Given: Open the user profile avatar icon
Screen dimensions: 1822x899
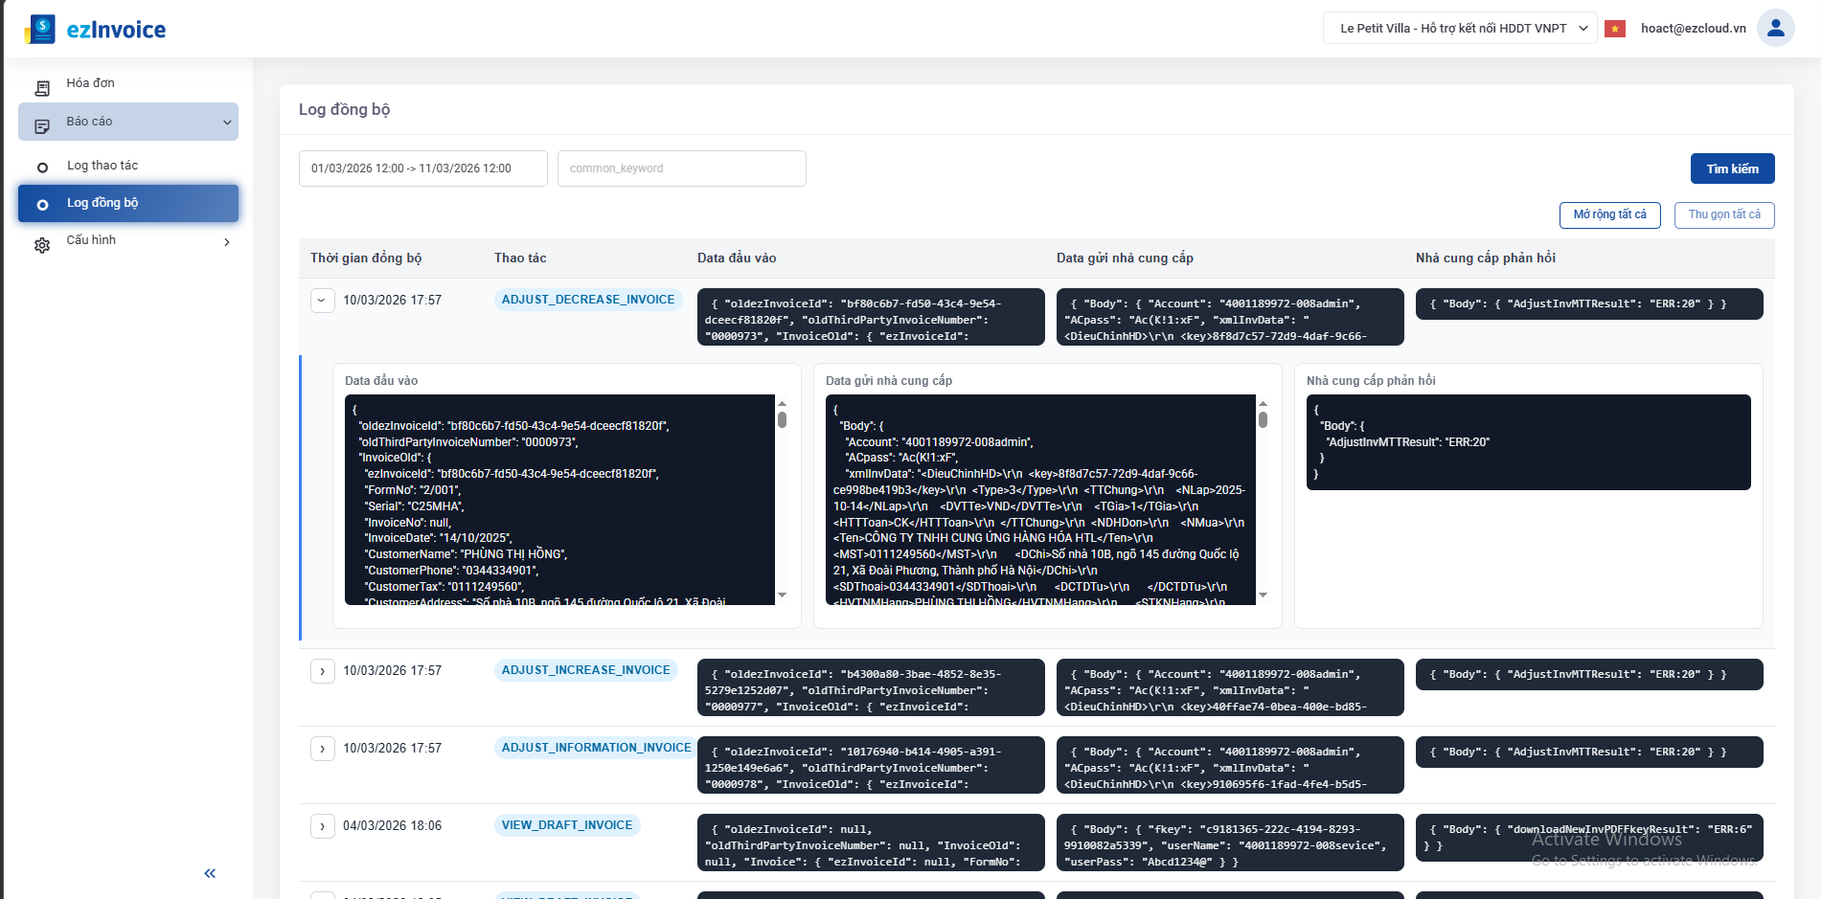Looking at the screenshot, I should 1775,28.
